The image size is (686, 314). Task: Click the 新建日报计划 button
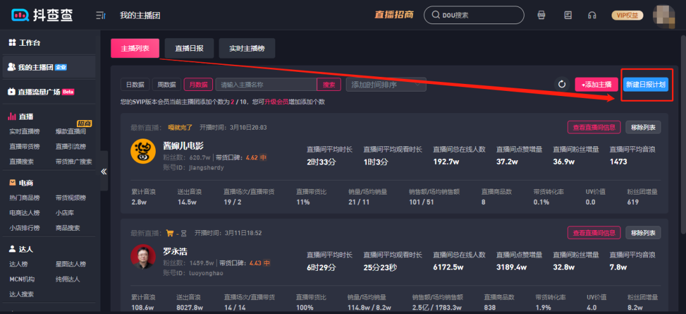645,85
